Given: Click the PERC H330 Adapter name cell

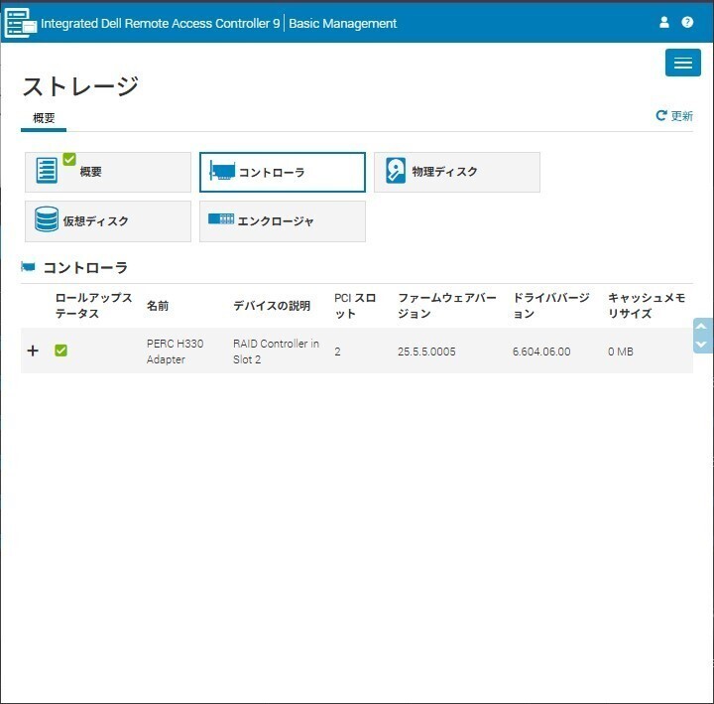Looking at the screenshot, I should [175, 352].
